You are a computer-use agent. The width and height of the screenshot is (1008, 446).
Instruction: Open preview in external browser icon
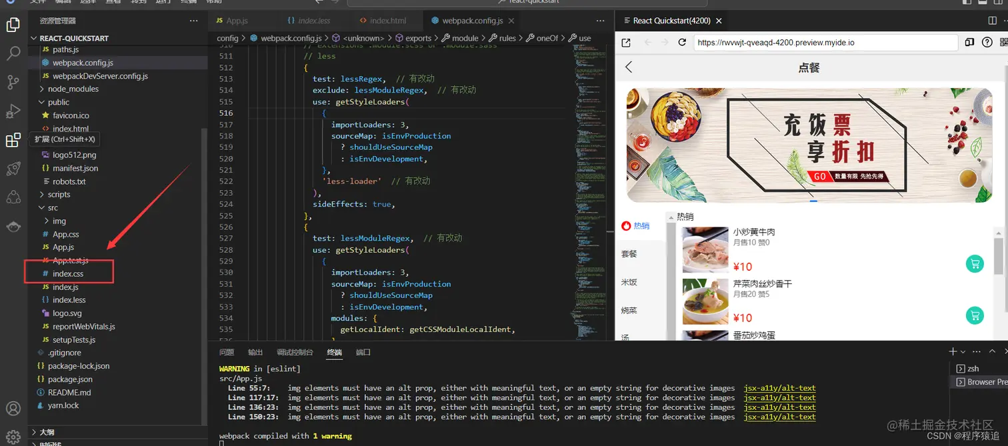click(626, 43)
